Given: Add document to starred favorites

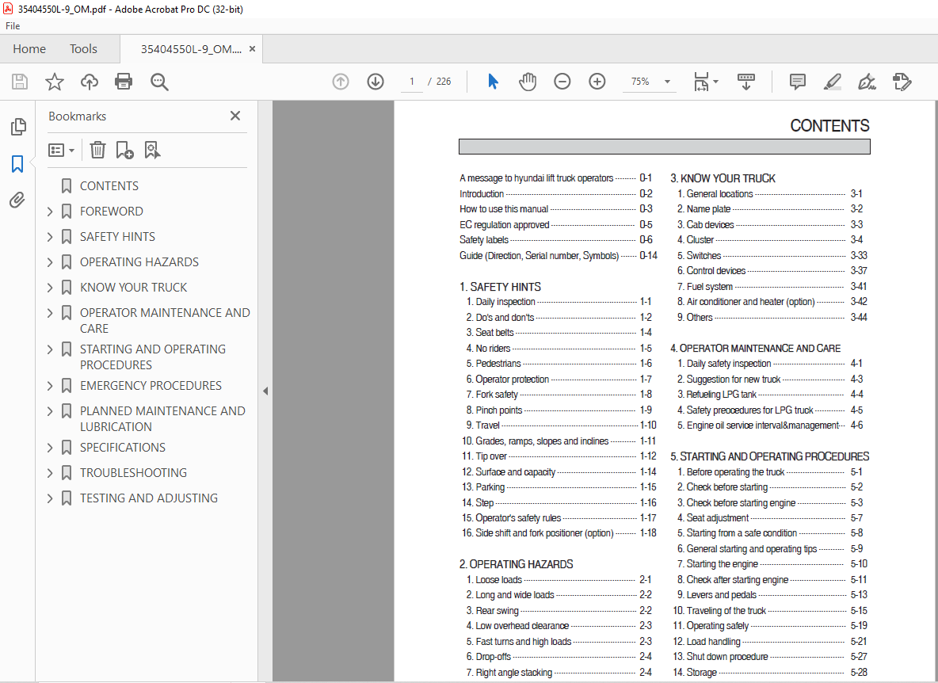Looking at the screenshot, I should tap(55, 82).
